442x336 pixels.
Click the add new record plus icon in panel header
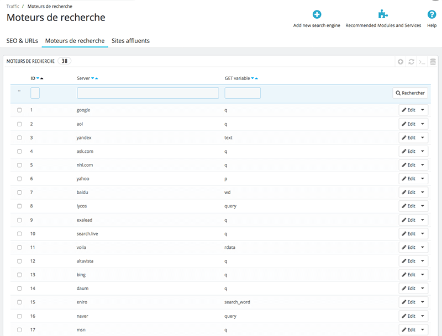coord(401,62)
